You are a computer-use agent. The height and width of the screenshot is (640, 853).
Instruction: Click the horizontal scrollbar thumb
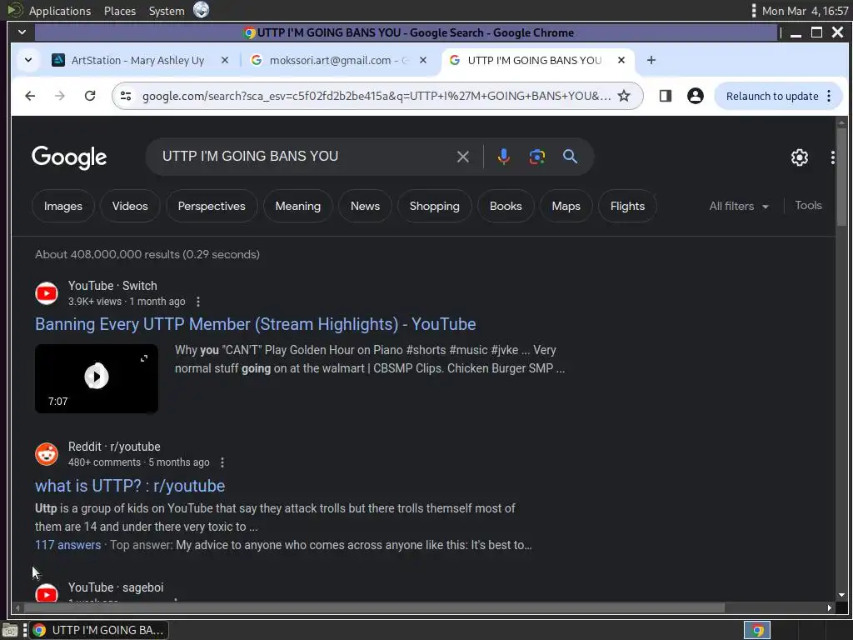375,607
